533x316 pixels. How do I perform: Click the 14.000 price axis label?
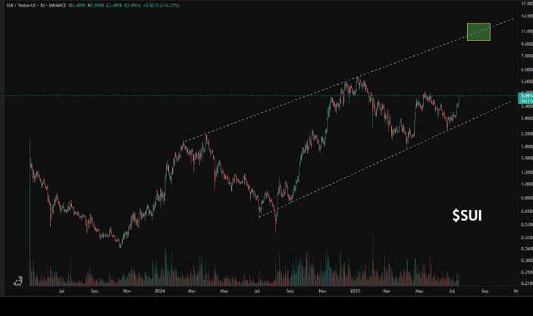pos(526,16)
